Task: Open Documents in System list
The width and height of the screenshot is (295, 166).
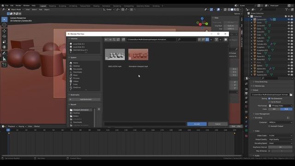Action: [77, 69]
